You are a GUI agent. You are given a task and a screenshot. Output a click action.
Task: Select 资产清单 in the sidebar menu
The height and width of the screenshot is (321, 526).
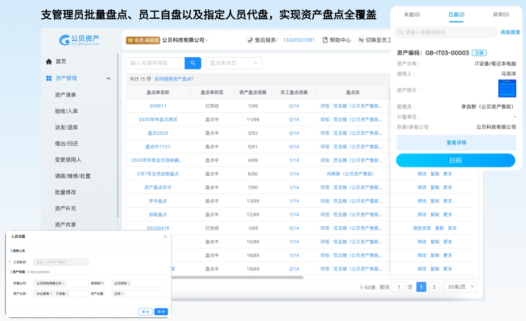(65, 95)
